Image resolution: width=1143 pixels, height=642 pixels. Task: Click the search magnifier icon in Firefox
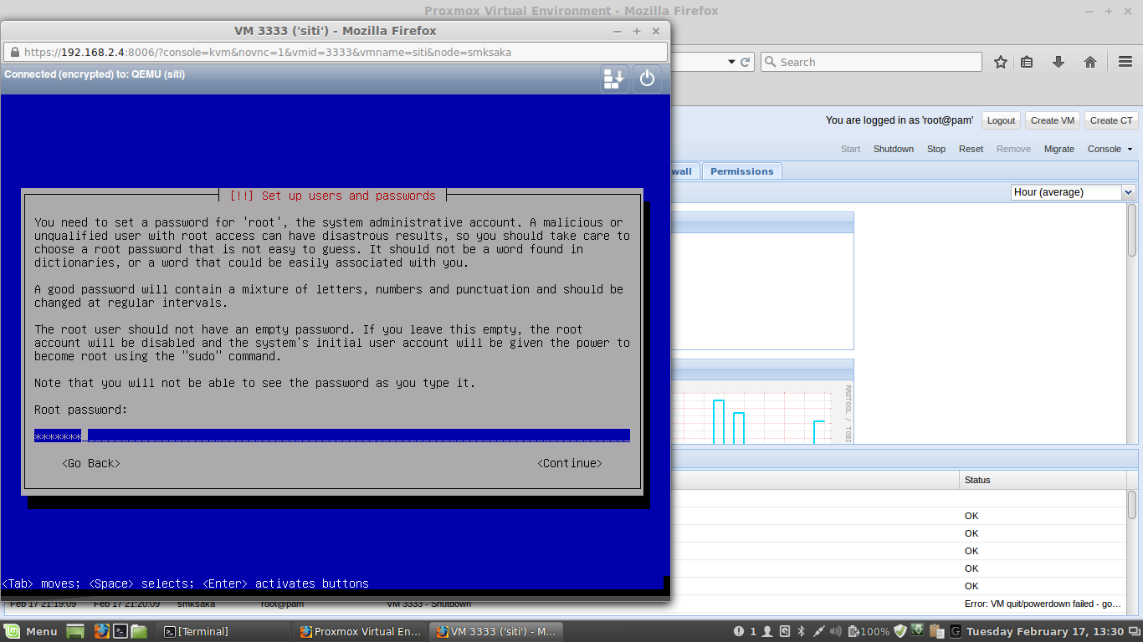[x=770, y=62]
